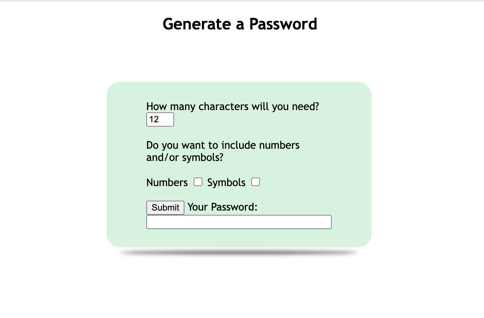Tick the Numbers checkbox
The width and height of the screenshot is (484, 318).
198,182
